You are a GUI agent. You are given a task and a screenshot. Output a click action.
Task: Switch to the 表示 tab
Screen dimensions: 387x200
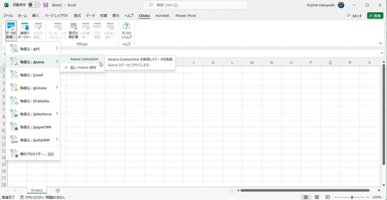pyautogui.click(x=116, y=15)
